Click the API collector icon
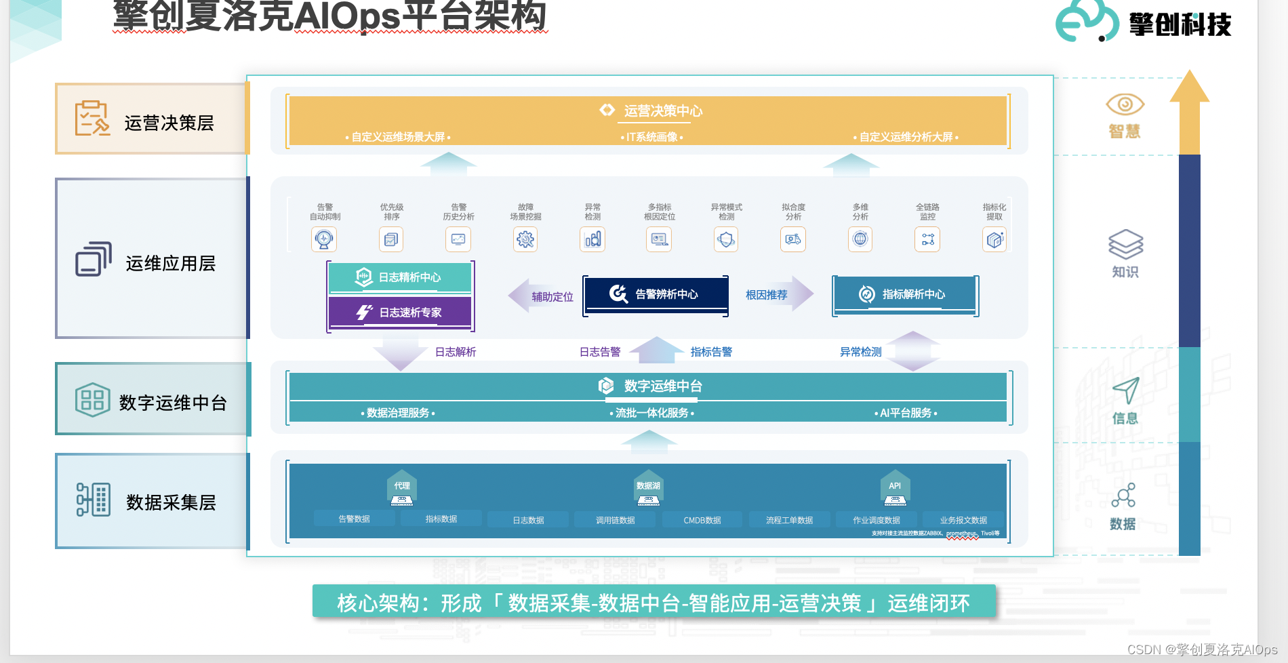This screenshot has width=1288, height=663. coord(895,489)
